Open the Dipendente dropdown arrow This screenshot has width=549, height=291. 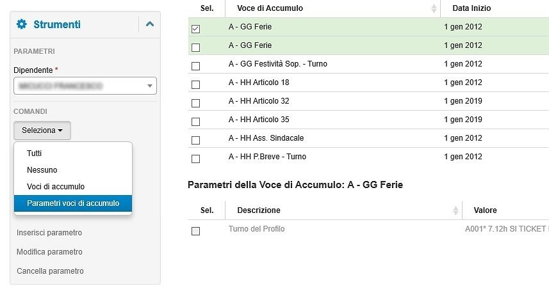pos(150,86)
